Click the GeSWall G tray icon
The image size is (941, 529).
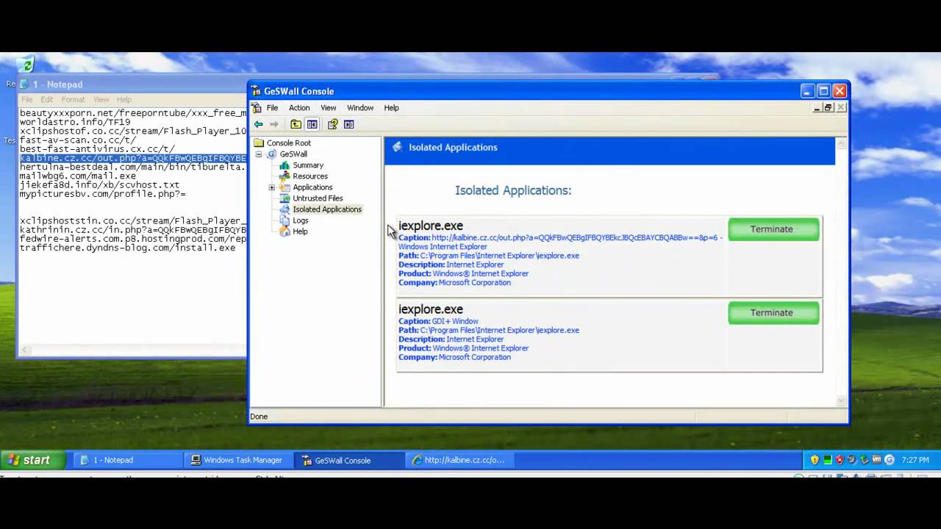890,460
